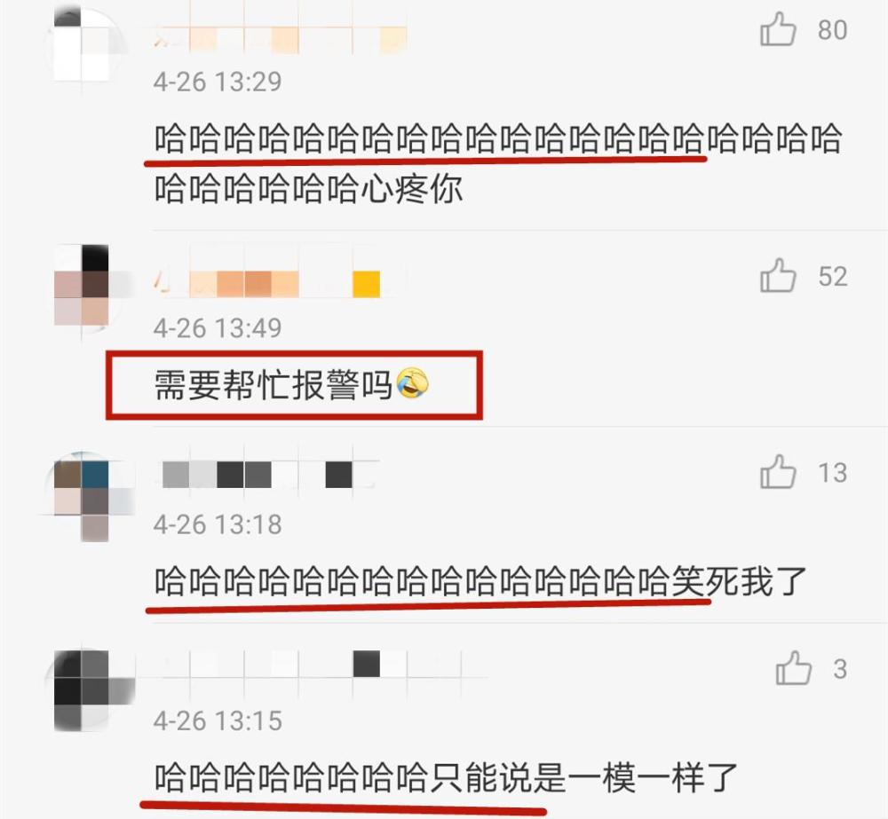Click the 4-26 13:49 timestamp
Screen dimensions: 888x819
point(218,328)
